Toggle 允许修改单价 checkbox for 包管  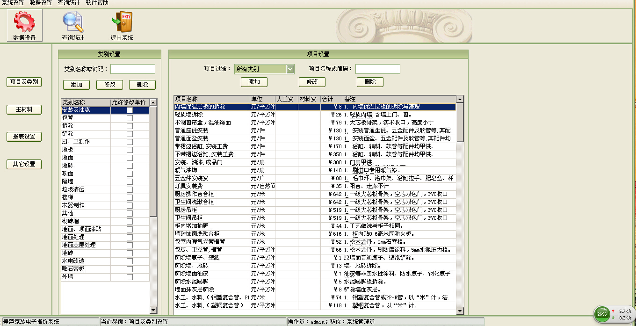click(130, 118)
